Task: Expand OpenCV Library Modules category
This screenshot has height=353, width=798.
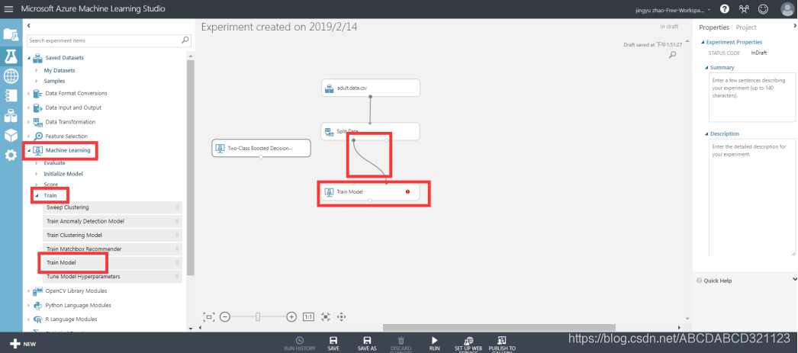Action: pos(29,291)
